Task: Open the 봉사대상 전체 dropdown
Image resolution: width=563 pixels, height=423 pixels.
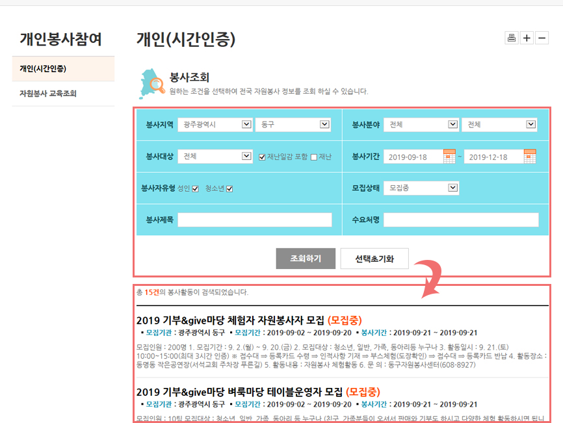Action: pos(215,157)
